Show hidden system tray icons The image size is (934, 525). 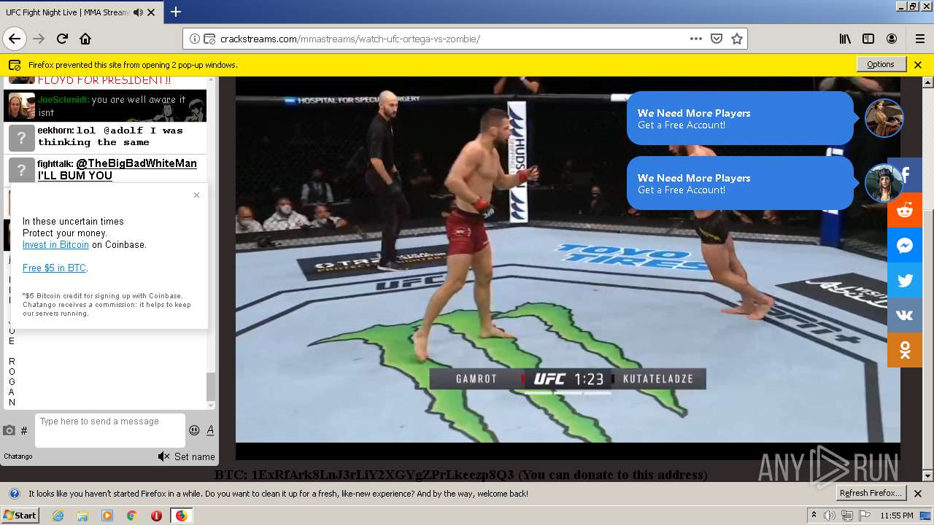coord(814,516)
